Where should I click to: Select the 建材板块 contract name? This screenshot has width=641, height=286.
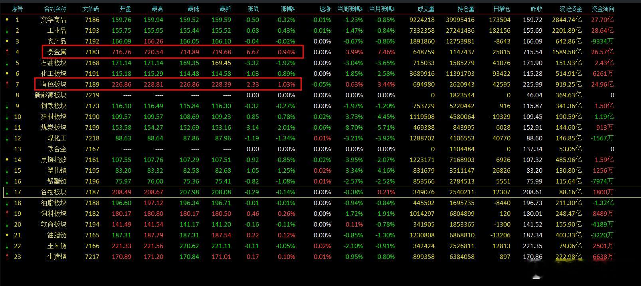pyautogui.click(x=53, y=116)
